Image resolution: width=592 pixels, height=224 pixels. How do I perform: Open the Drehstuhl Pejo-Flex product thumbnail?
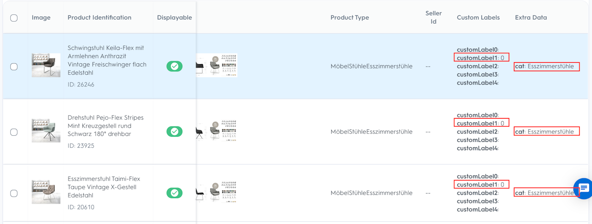46,131
